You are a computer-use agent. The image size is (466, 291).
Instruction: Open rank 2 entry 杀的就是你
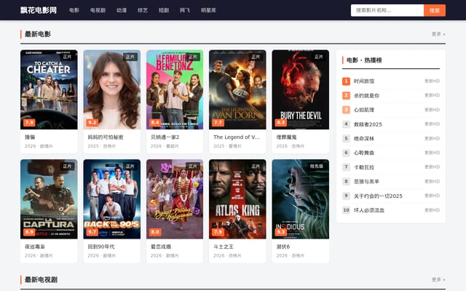pos(391,95)
